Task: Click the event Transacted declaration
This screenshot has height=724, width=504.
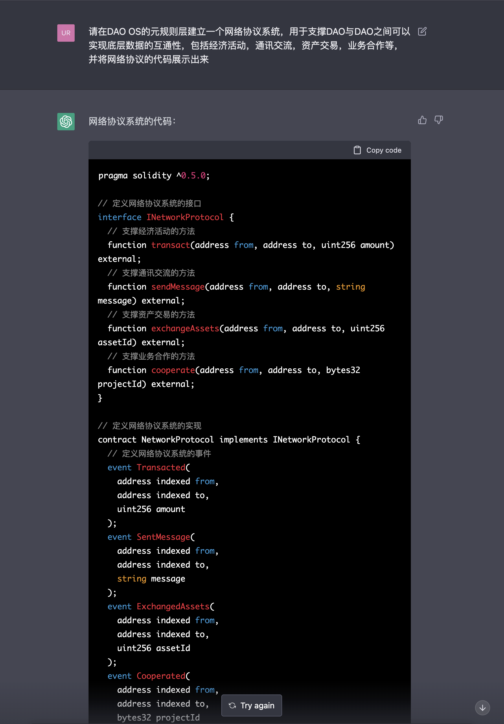Action: click(148, 467)
